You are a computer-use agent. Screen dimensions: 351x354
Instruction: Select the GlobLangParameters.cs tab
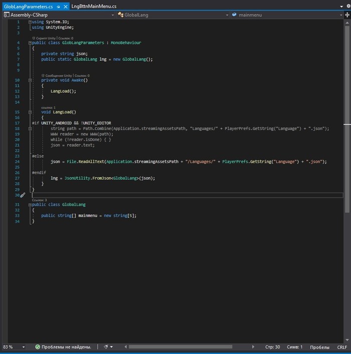click(x=28, y=7)
